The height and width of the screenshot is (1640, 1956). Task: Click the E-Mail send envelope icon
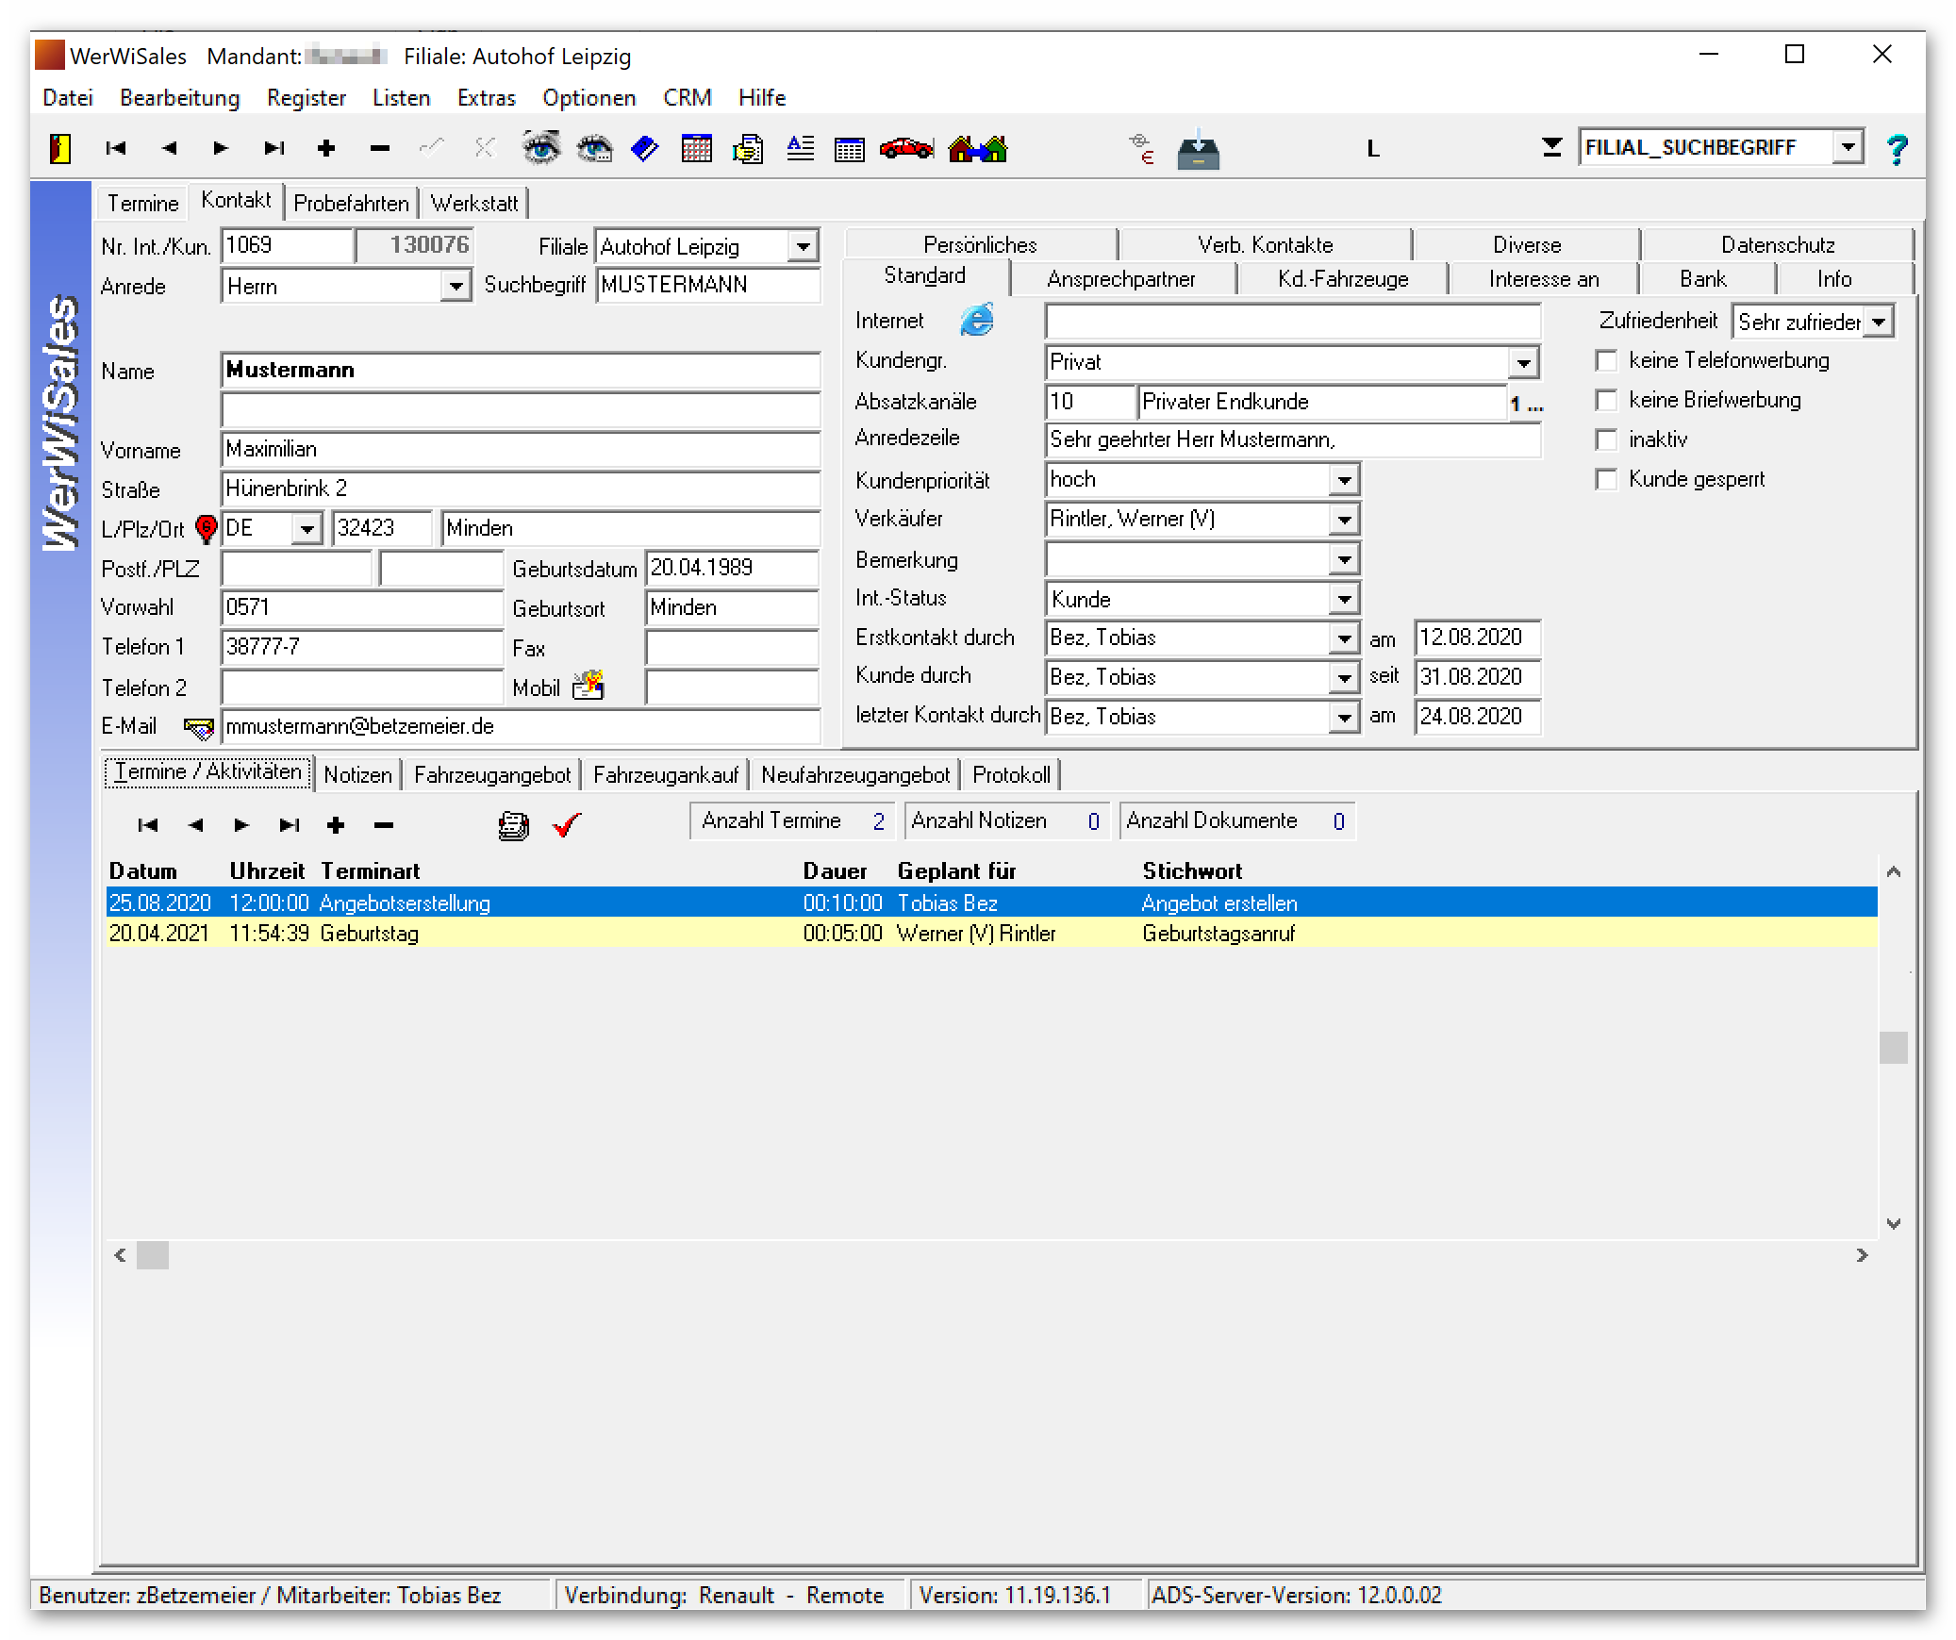pyautogui.click(x=198, y=727)
